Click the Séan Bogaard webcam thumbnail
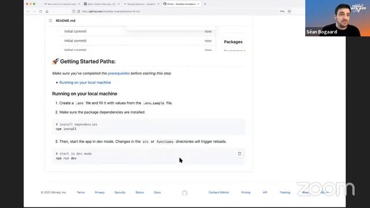This screenshot has height=208, width=370. click(x=338, y=18)
